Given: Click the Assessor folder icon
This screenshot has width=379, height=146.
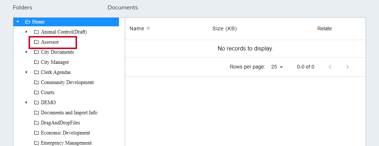Looking at the screenshot, I should [x=37, y=42].
